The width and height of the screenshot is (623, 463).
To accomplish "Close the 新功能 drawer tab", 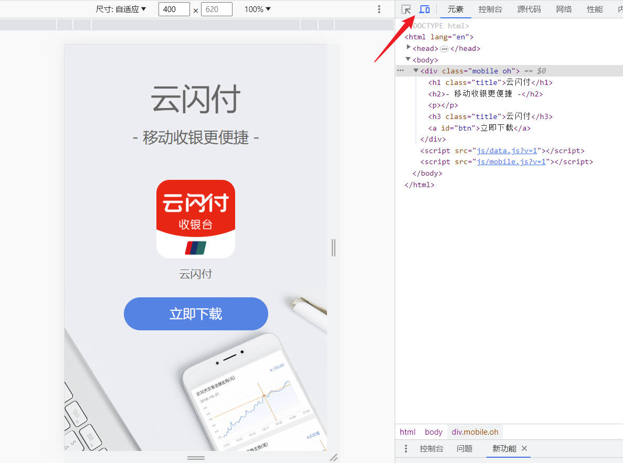I will [x=524, y=449].
